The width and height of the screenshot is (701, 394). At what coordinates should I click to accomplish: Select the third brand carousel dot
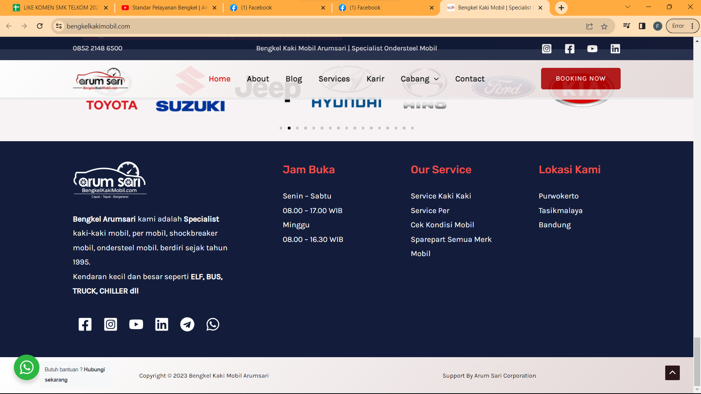pyautogui.click(x=297, y=128)
